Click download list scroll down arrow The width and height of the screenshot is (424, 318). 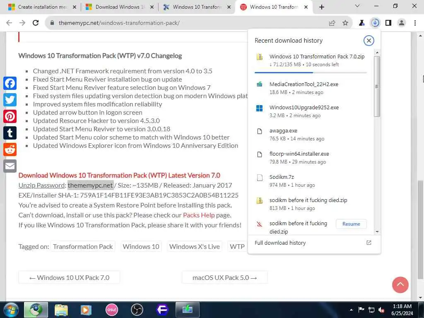tap(377, 232)
